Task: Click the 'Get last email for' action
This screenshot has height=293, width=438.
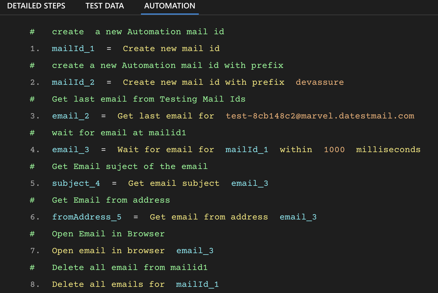Action: 166,116
